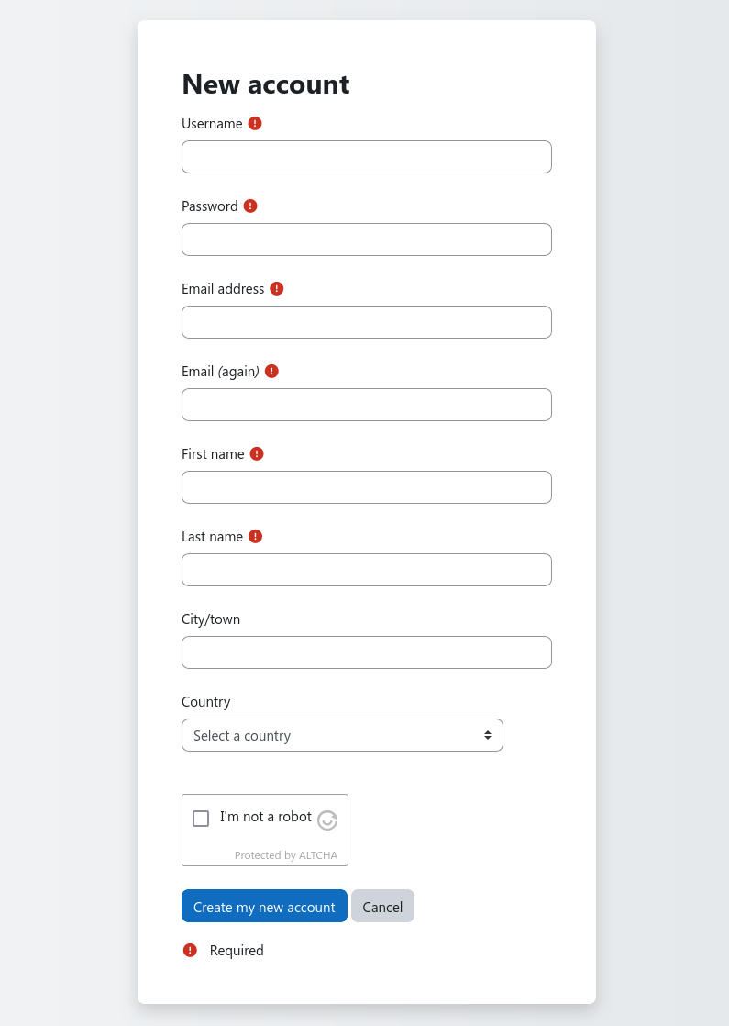Click the red Required legend icon
Screen dimensions: 729x1026
190,950
